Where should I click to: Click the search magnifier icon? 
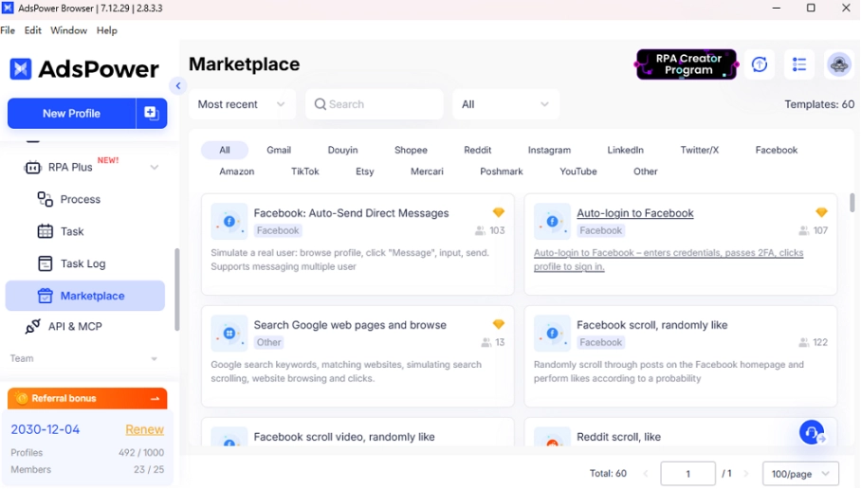[x=321, y=104]
